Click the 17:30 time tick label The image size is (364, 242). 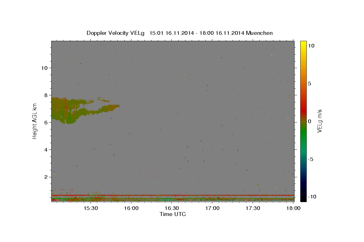click(253, 208)
